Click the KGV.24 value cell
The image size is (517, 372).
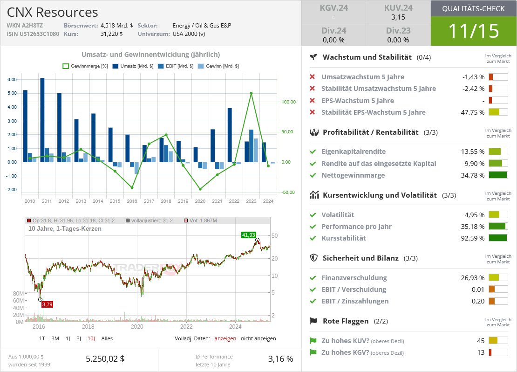coord(333,12)
